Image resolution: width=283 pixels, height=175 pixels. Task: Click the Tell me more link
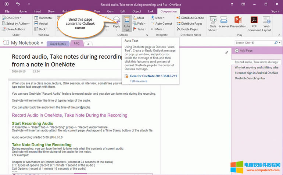point(138,81)
